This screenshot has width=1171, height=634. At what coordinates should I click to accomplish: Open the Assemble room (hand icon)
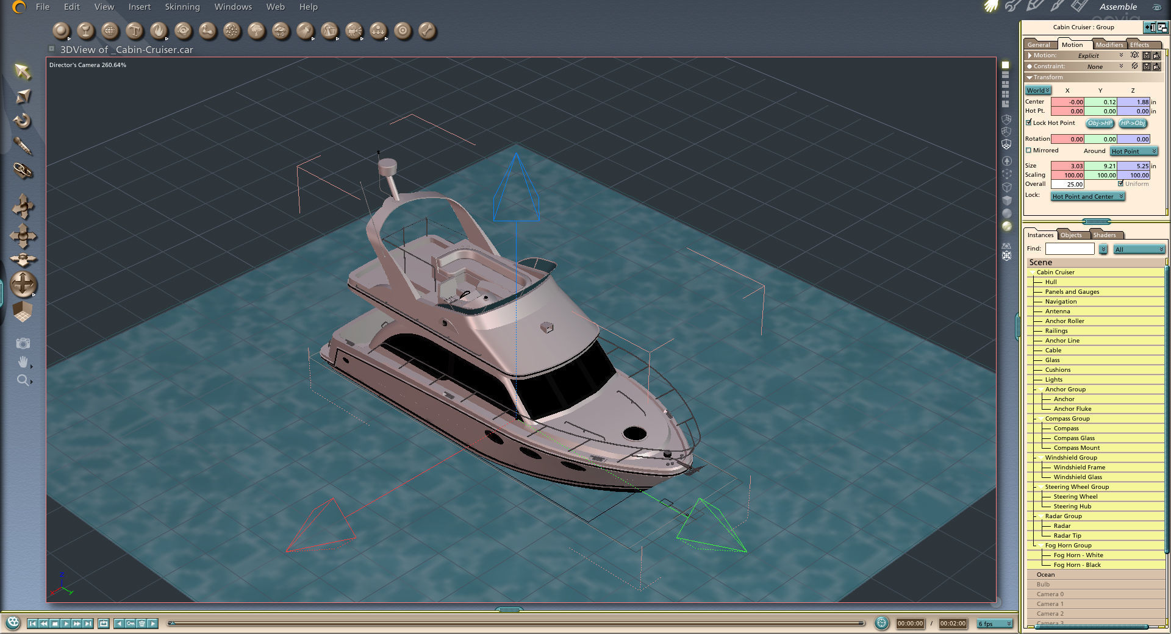991,7
